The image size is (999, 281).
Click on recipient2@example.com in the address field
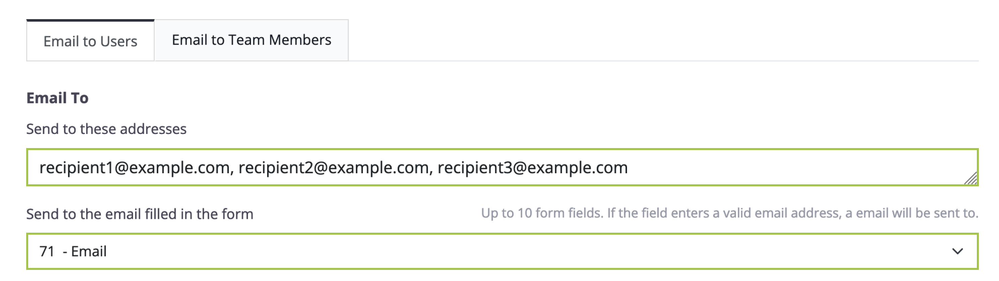(x=334, y=168)
